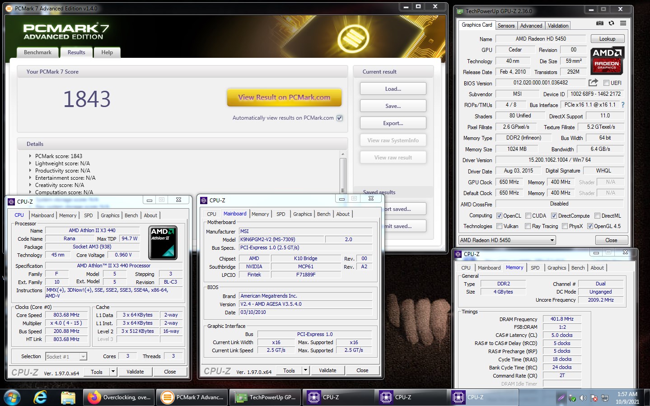
Task: Expand the Productivity score item
Action: [x=30, y=171]
